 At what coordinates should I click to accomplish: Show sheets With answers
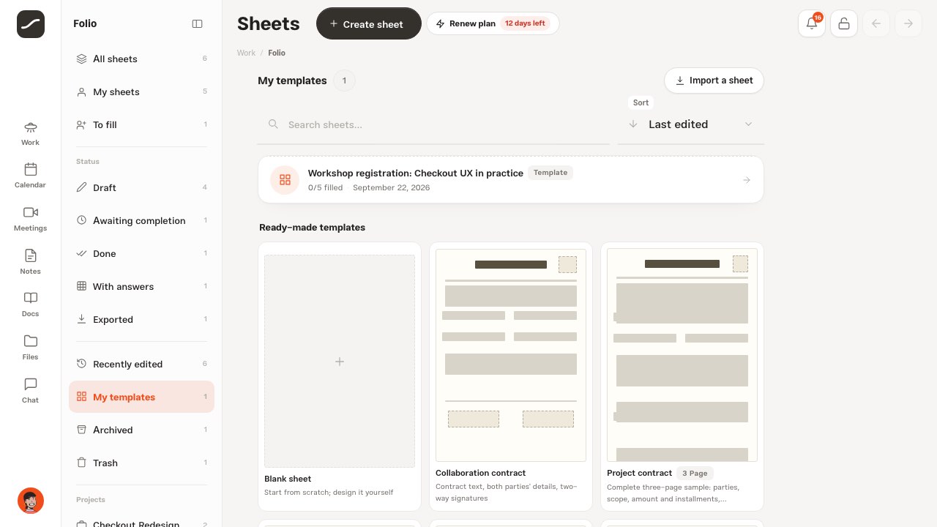pos(141,286)
